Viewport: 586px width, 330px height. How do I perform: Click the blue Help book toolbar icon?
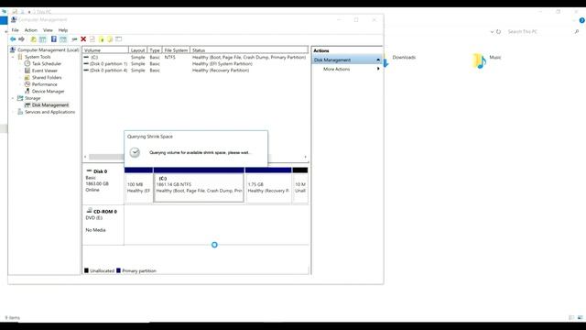tap(54, 38)
